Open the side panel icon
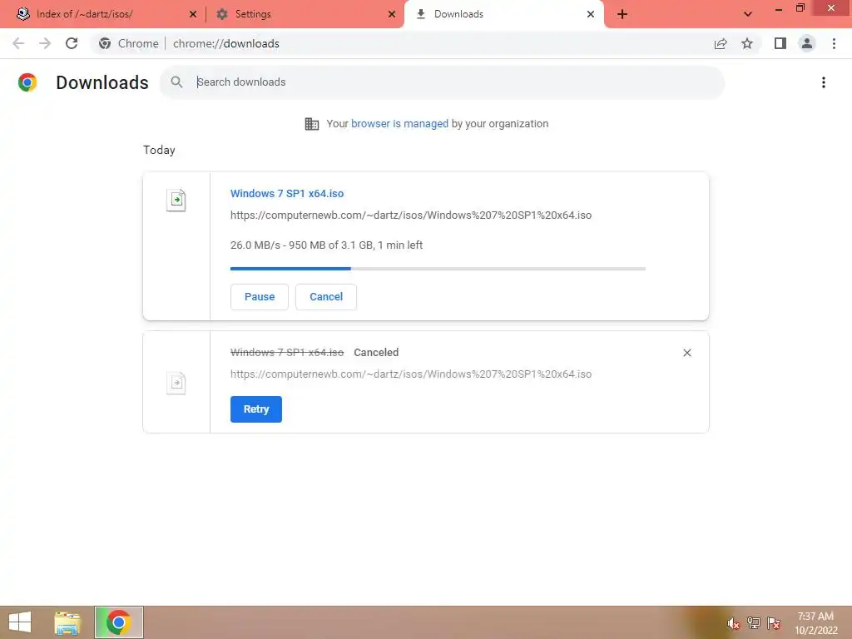Image resolution: width=852 pixels, height=639 pixels. pyautogui.click(x=780, y=43)
